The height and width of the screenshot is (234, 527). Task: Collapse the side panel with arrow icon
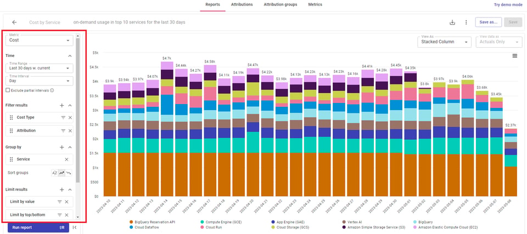tap(75, 227)
